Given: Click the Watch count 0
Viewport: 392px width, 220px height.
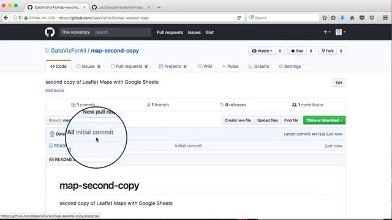Looking at the screenshot, I should [x=280, y=51].
